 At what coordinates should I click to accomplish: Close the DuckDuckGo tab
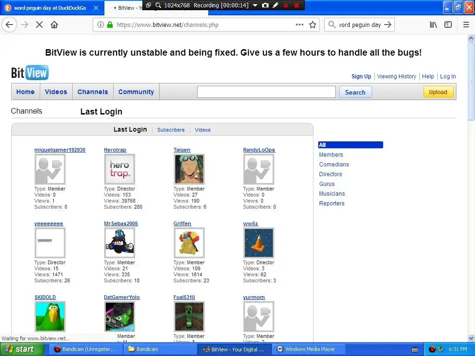pos(96,8)
